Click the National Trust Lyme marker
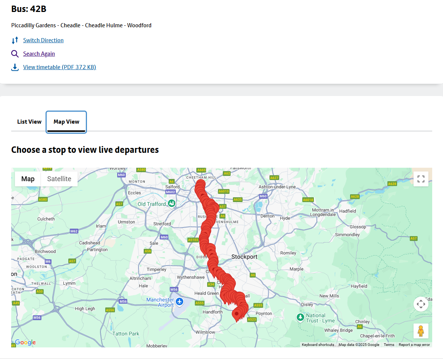 [x=300, y=317]
